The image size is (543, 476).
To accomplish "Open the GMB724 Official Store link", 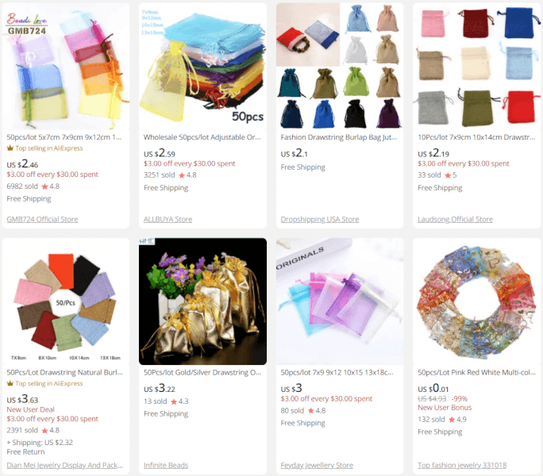I will [x=42, y=219].
